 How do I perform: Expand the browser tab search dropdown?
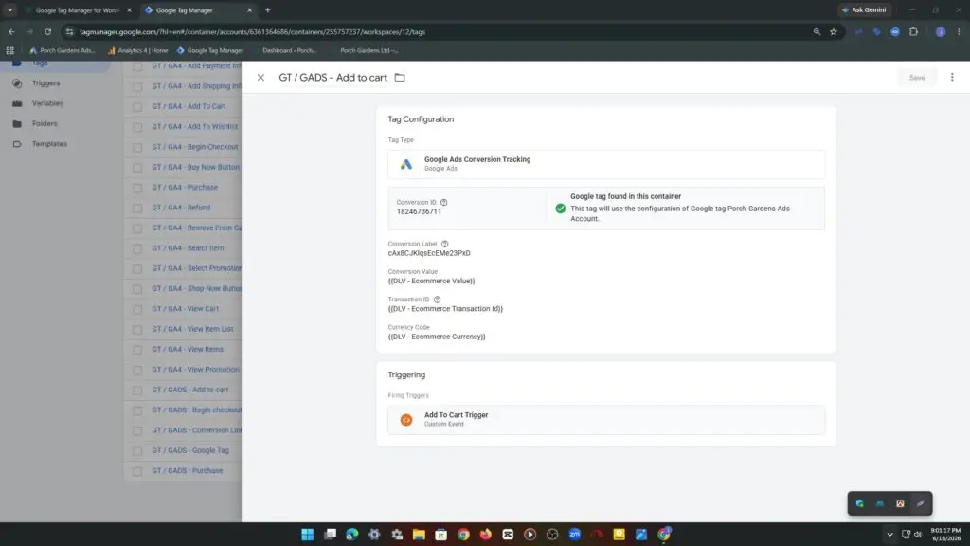[x=9, y=9]
